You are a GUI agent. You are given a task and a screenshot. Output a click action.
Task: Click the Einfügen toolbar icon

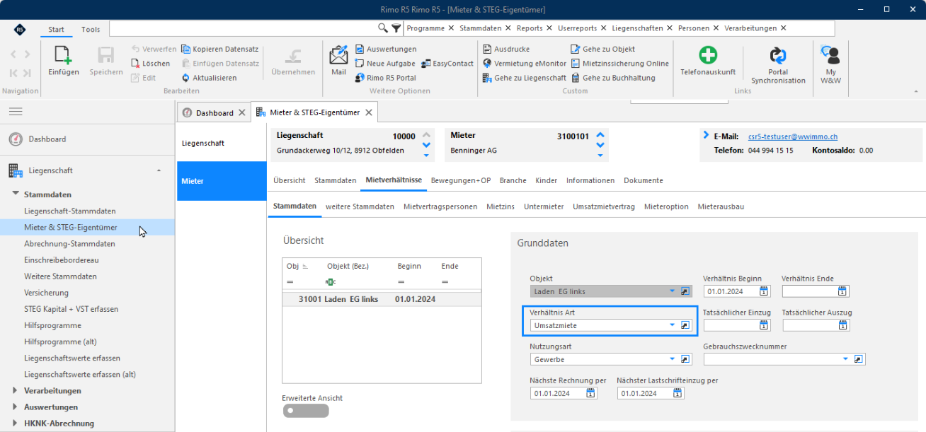point(63,61)
